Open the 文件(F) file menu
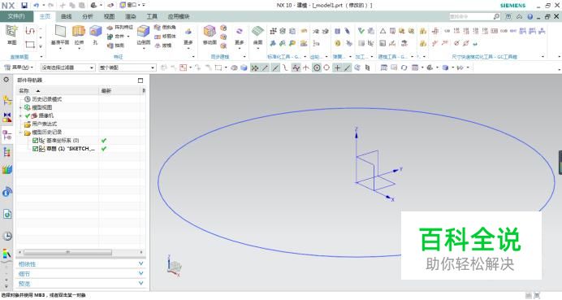 [x=16, y=16]
